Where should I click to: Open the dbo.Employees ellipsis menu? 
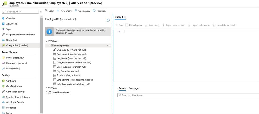[x=109, y=46]
